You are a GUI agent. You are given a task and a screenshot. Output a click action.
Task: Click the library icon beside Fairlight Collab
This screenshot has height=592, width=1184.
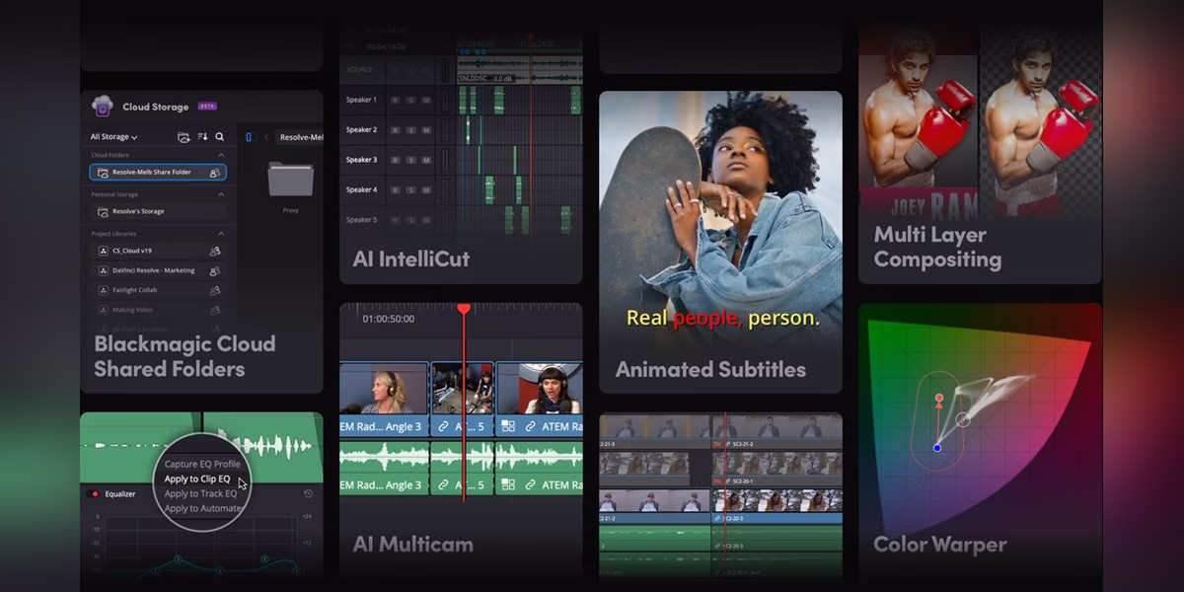(103, 290)
